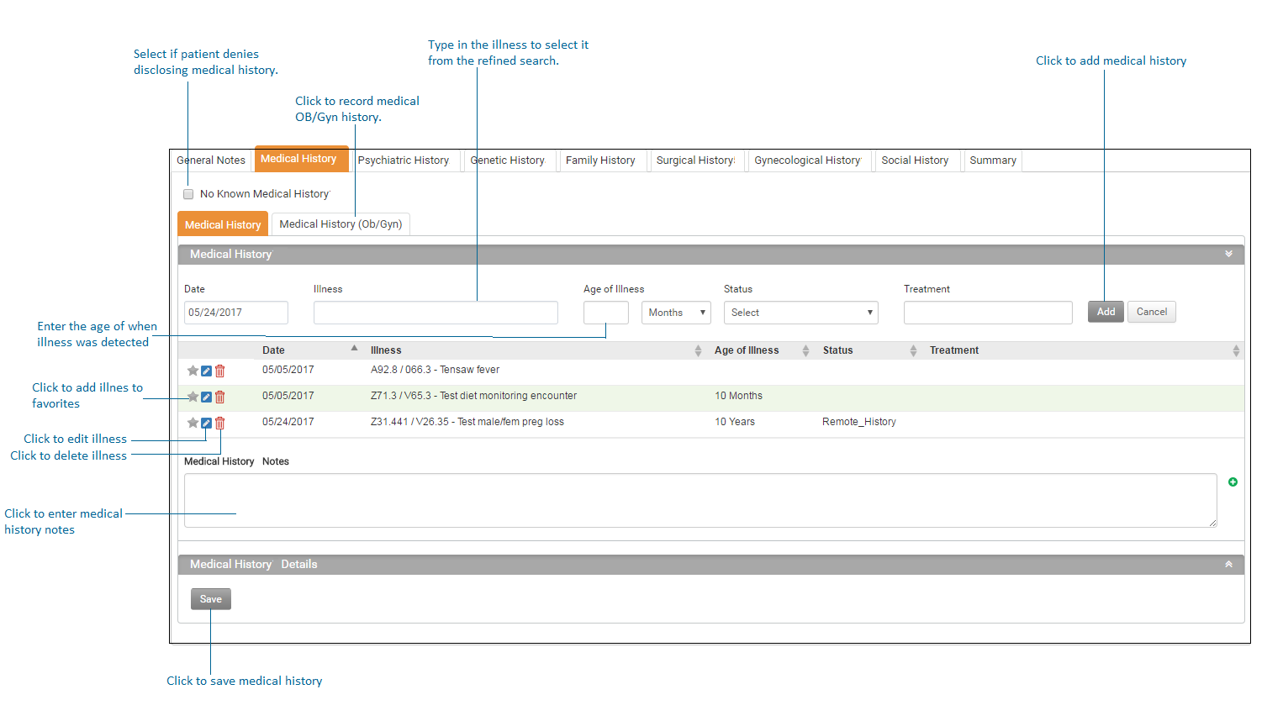The width and height of the screenshot is (1283, 721).
Task: Switch to the Family History tab
Action: 600,161
